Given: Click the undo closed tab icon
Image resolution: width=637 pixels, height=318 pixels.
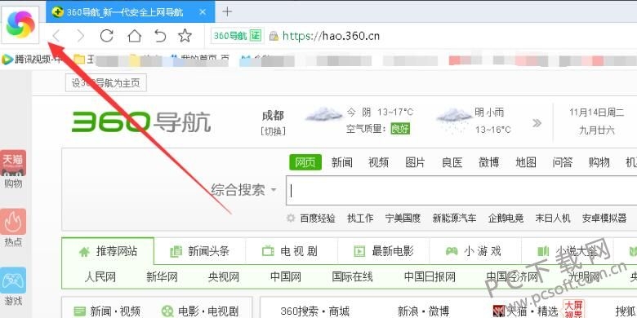Looking at the screenshot, I should point(160,36).
